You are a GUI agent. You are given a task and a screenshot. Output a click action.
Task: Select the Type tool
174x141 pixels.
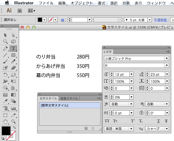[13, 49]
